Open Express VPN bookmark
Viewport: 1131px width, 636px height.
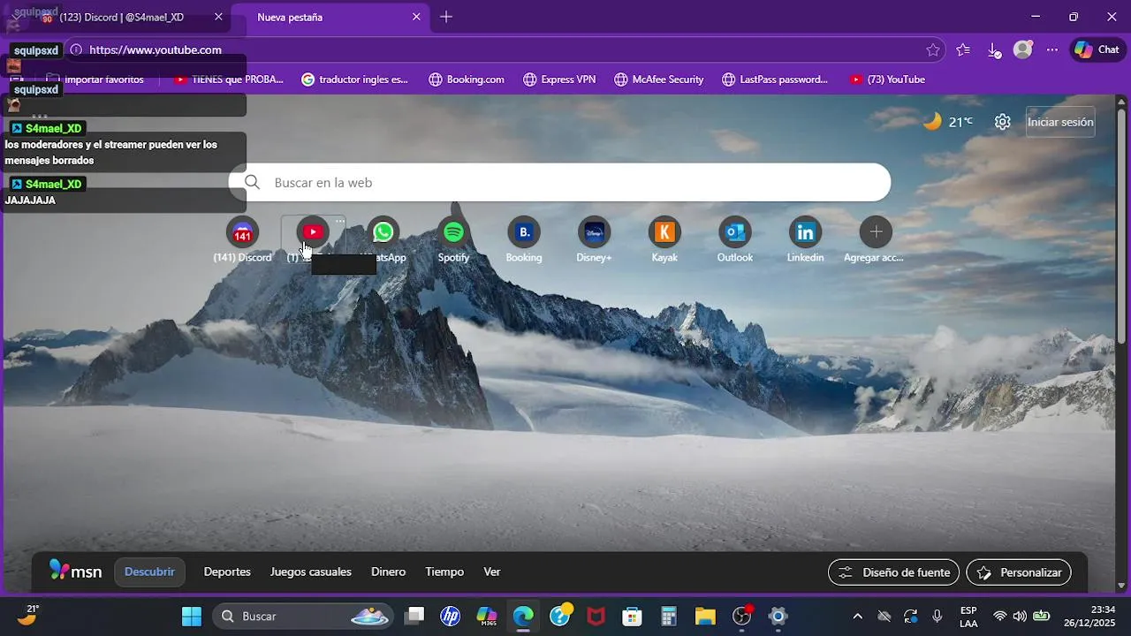pos(559,79)
